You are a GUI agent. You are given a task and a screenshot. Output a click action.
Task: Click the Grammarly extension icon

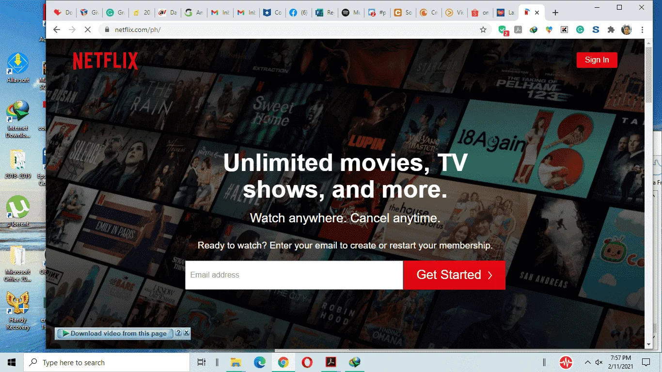580,30
